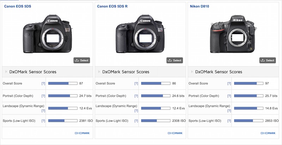Viewport: 282px width, 145px height.
Task: Click Nikon D810 Portrait (Color Depth) label
Action: 204,96
